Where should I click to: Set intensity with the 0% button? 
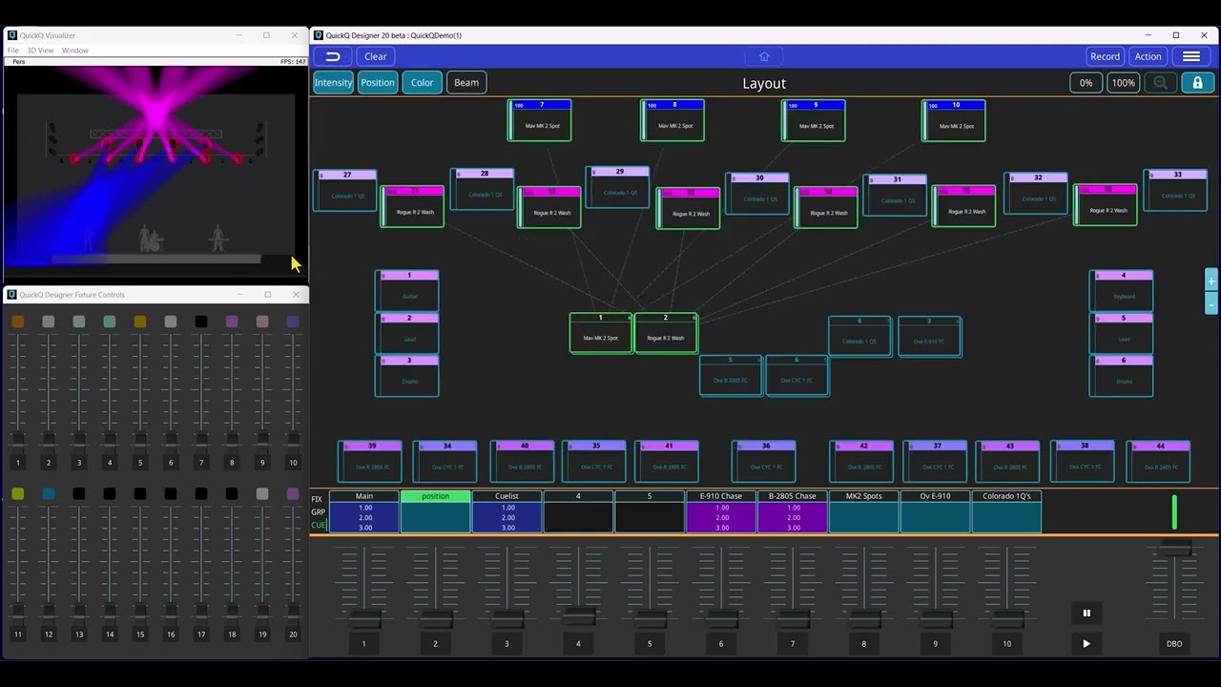[1086, 83]
